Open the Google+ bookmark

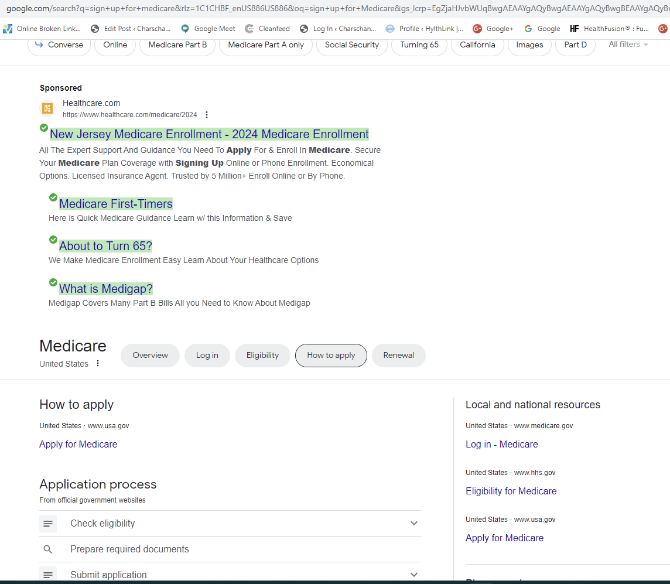(x=493, y=29)
